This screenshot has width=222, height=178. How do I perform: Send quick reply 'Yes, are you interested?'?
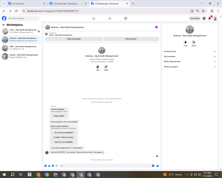click(x=63, y=133)
